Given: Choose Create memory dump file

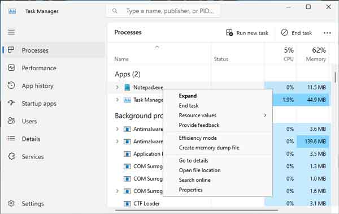Looking at the screenshot, I should pyautogui.click(x=209, y=148).
